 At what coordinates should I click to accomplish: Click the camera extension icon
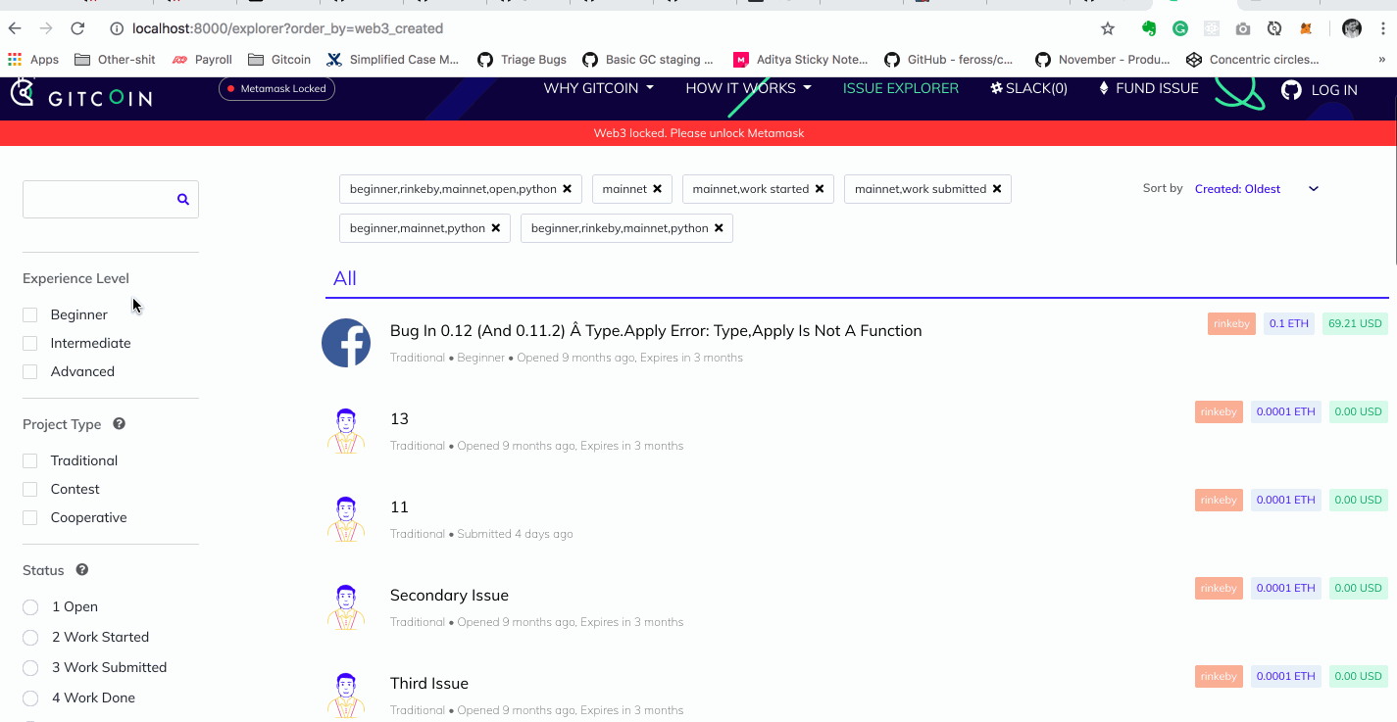pyautogui.click(x=1243, y=28)
